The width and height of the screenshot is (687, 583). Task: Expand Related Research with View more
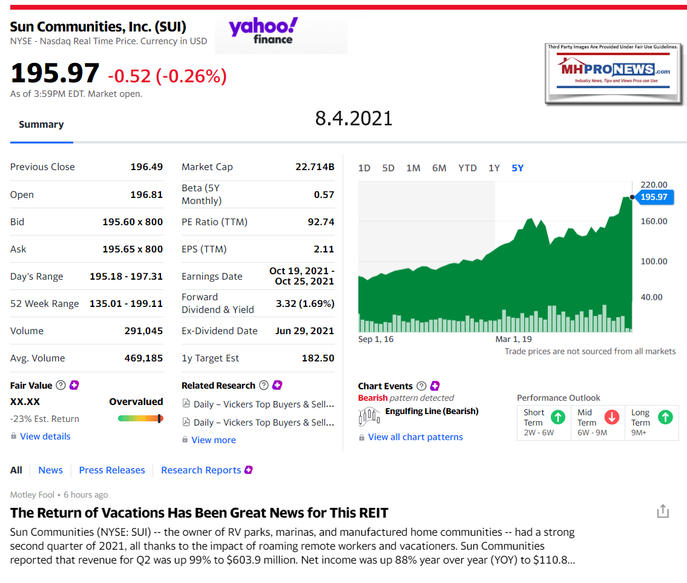click(214, 440)
